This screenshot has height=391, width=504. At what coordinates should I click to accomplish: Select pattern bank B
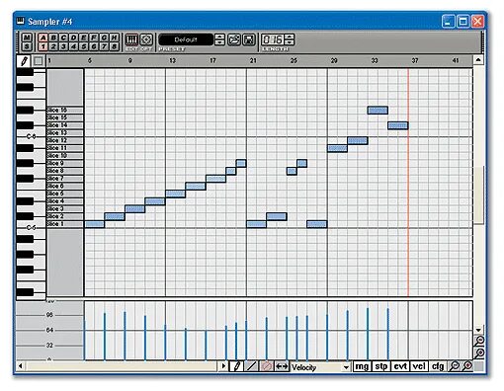(x=53, y=38)
